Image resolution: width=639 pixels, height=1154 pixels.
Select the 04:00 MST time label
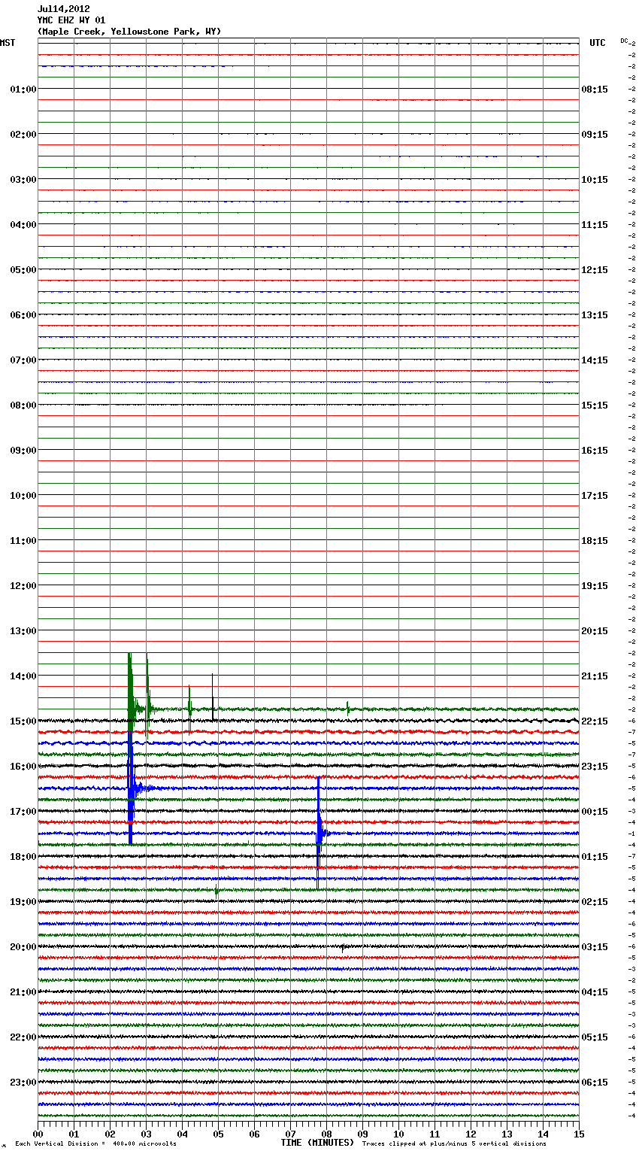pos(23,225)
